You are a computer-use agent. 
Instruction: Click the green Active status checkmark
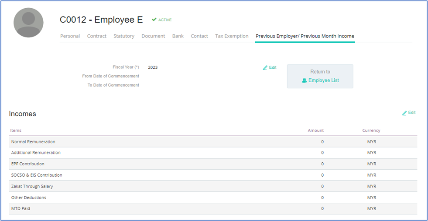154,20
